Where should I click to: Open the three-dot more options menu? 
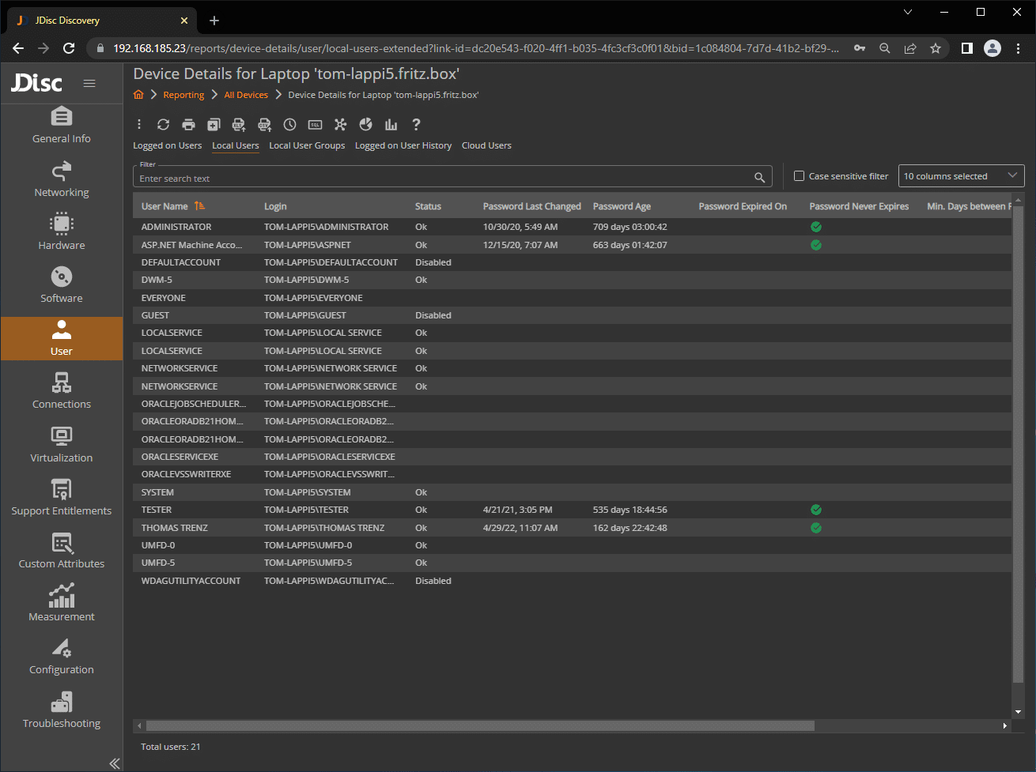click(139, 125)
